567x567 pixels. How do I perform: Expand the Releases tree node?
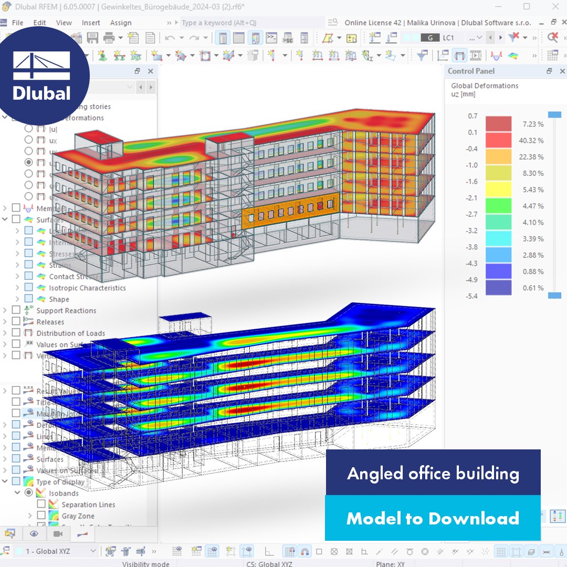pyautogui.click(x=5, y=321)
